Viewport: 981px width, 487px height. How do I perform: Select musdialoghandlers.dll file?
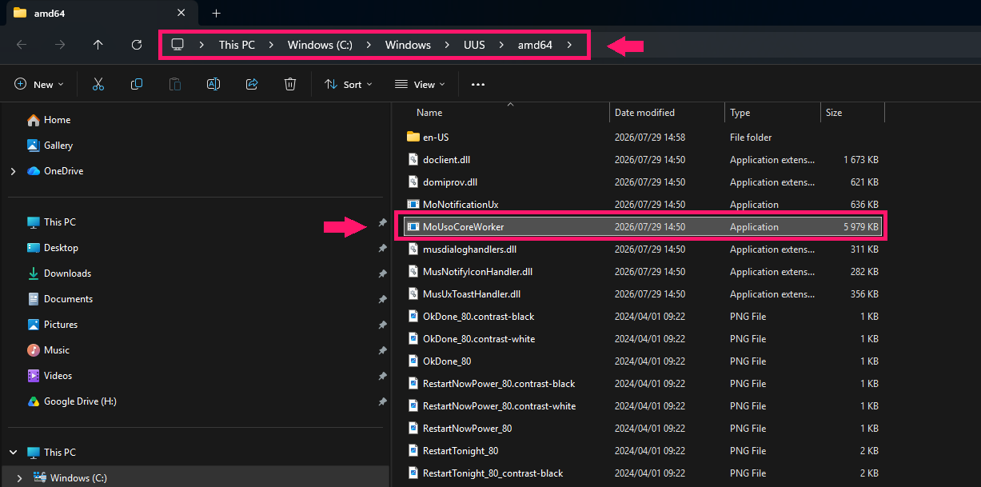point(643,249)
